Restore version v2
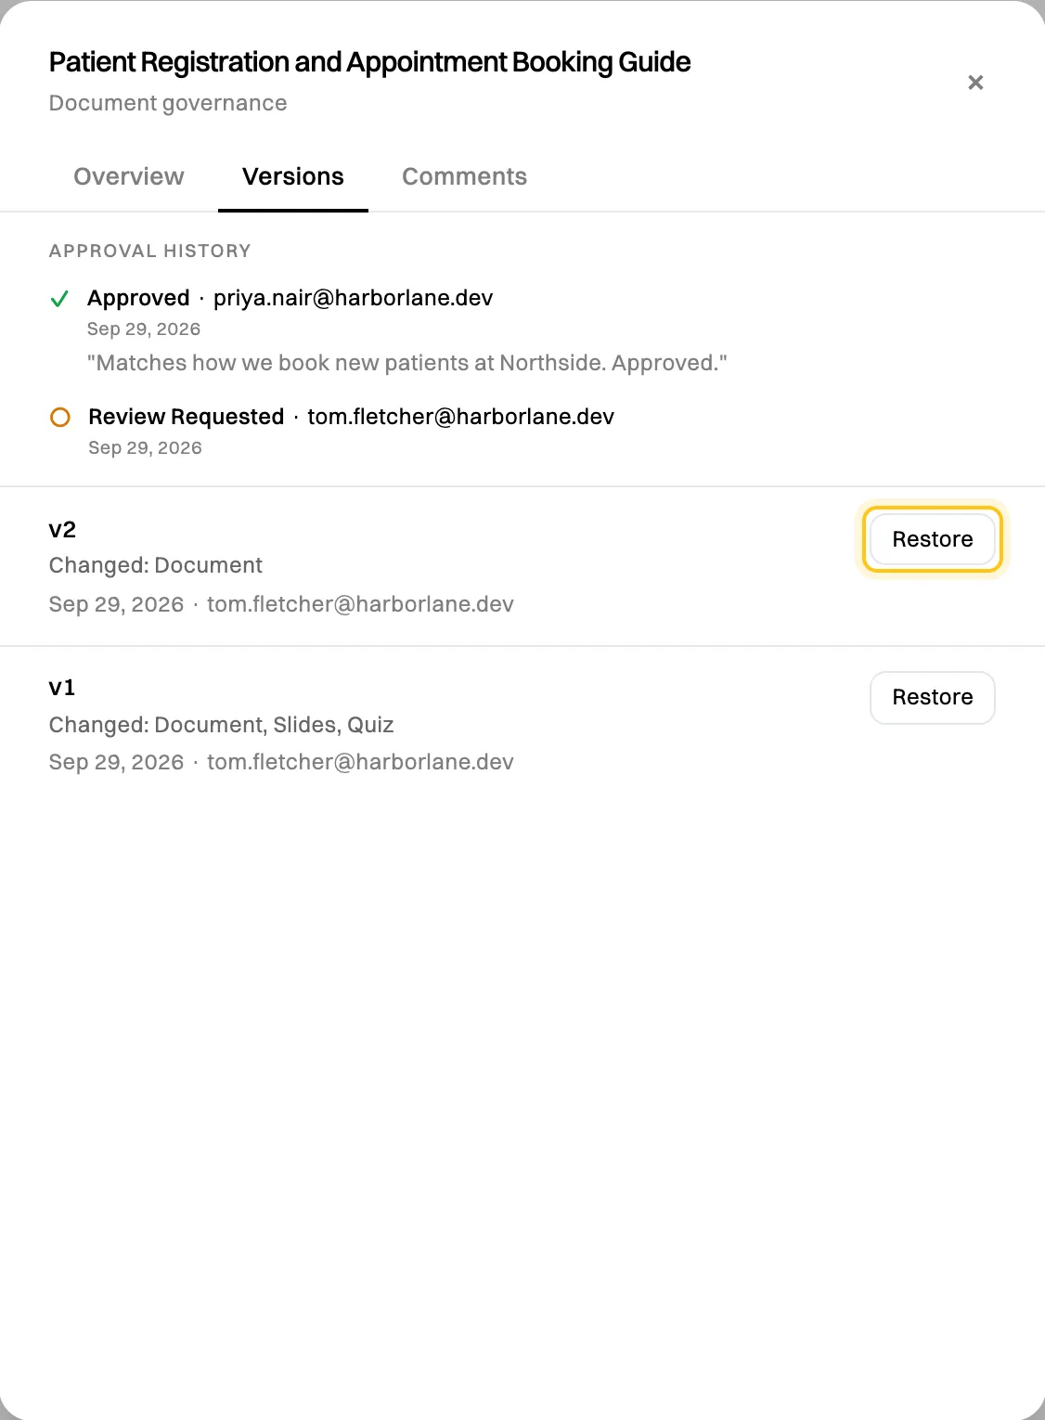This screenshot has width=1045, height=1420. [x=933, y=539]
